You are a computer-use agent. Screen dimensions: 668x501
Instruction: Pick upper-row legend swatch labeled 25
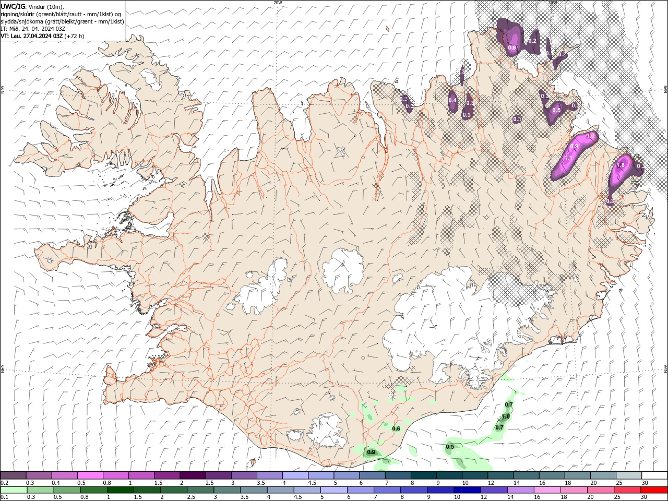[x=628, y=475]
